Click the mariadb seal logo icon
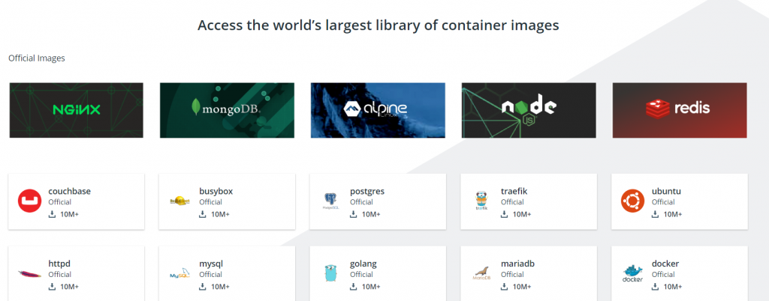The image size is (769, 301). coord(482,274)
